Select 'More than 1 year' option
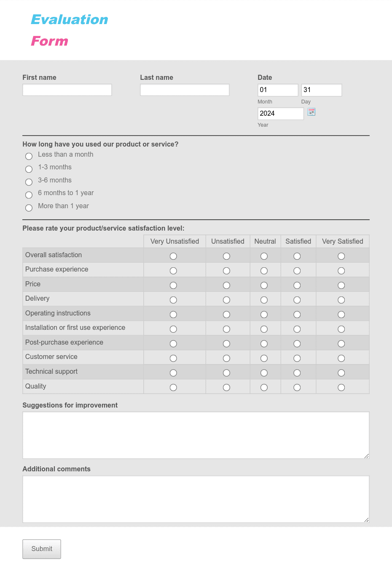 click(x=29, y=208)
